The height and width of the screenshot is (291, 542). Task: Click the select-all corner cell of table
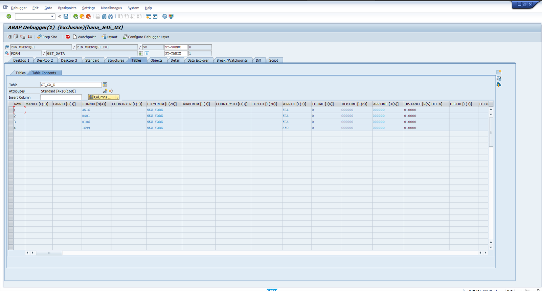tap(11, 104)
